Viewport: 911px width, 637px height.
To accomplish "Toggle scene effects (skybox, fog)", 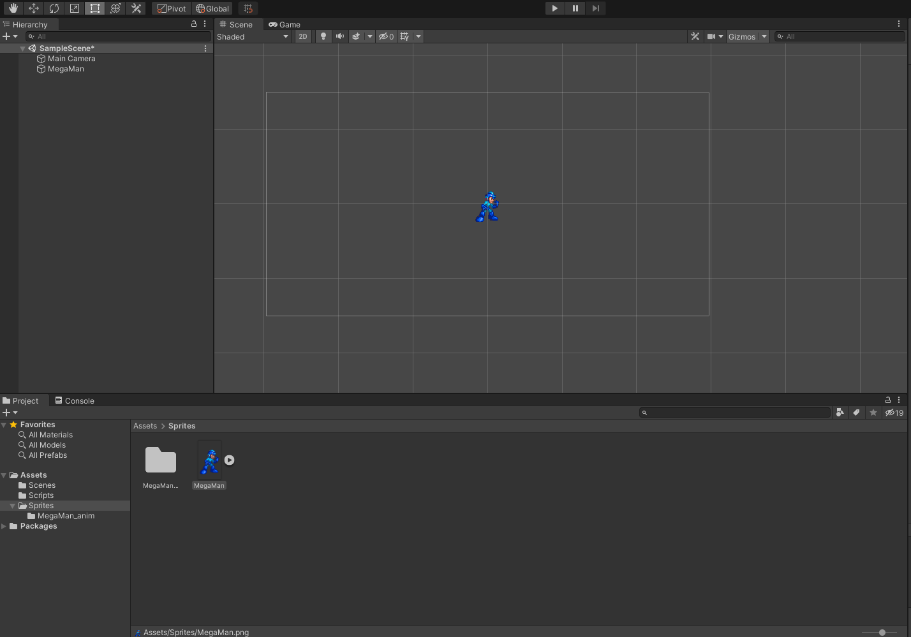I will pos(356,36).
